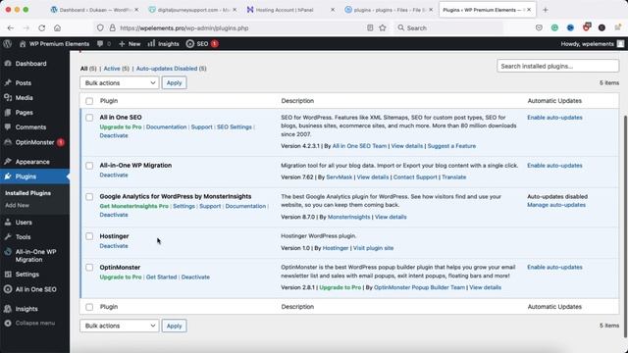The width and height of the screenshot is (628, 353).
Task: Open new browser tab with plus
Action: (x=546, y=10)
